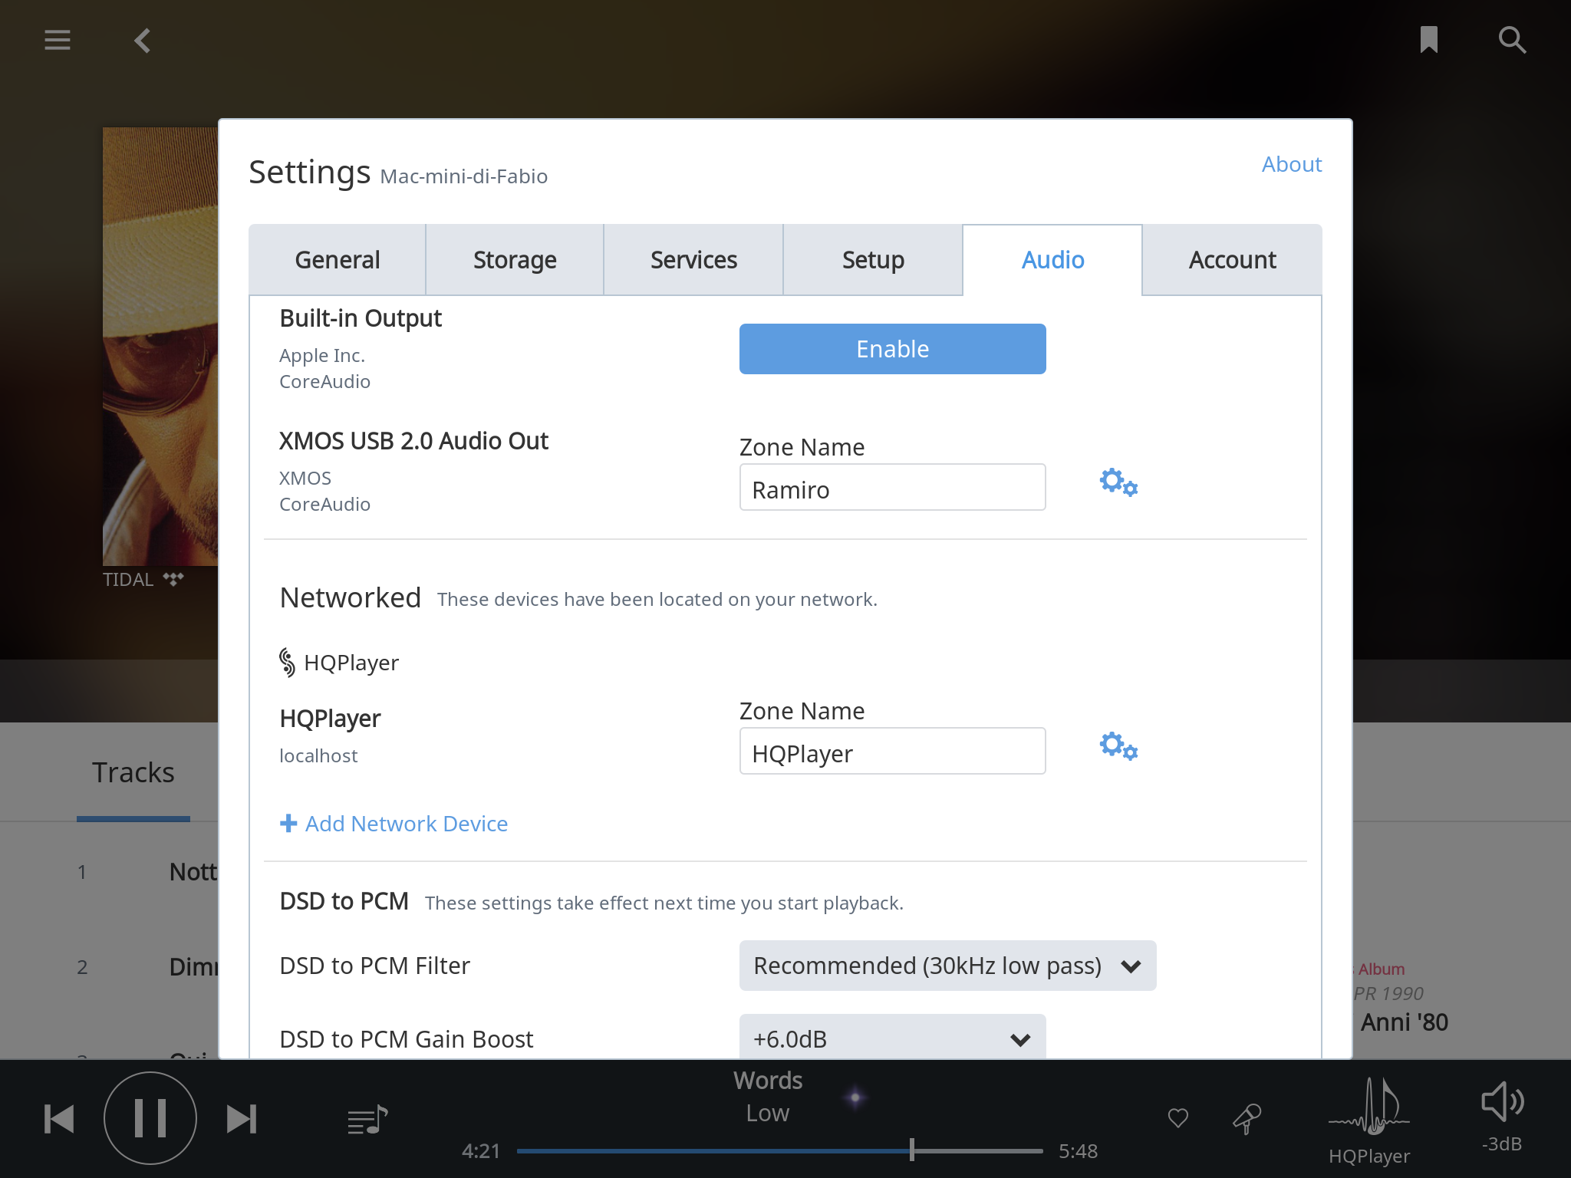Click the bookmark icon
The width and height of the screenshot is (1571, 1178).
coord(1428,40)
